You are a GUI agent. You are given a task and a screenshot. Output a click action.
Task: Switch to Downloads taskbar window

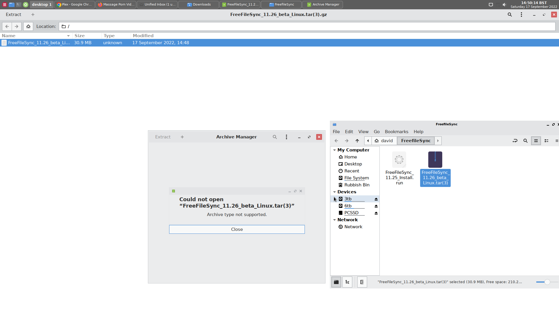(199, 4)
